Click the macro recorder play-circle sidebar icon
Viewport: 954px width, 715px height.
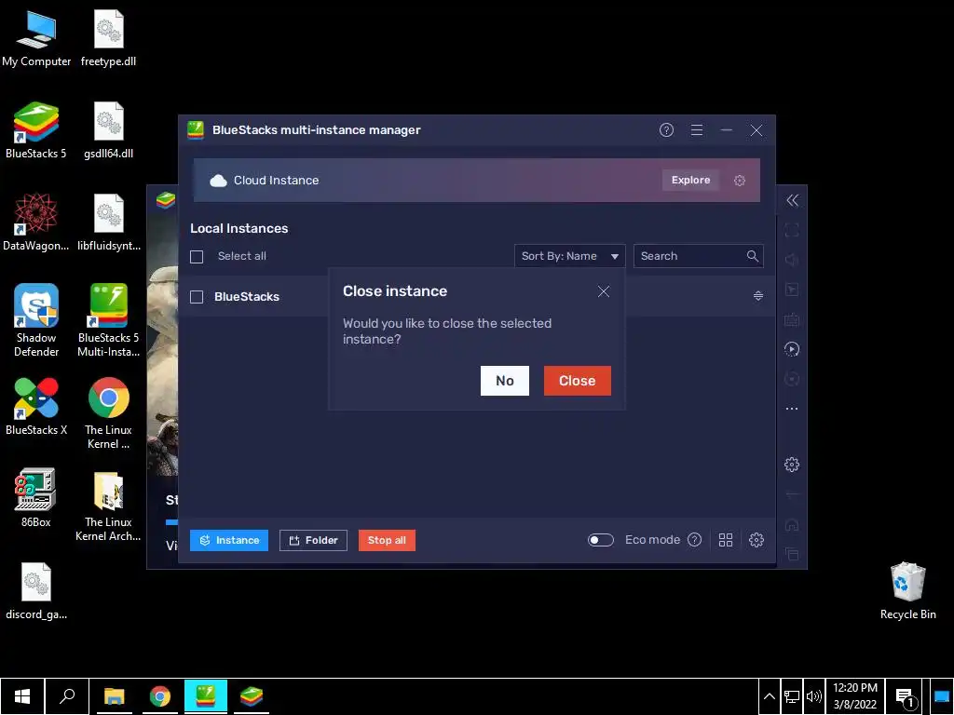pos(792,349)
